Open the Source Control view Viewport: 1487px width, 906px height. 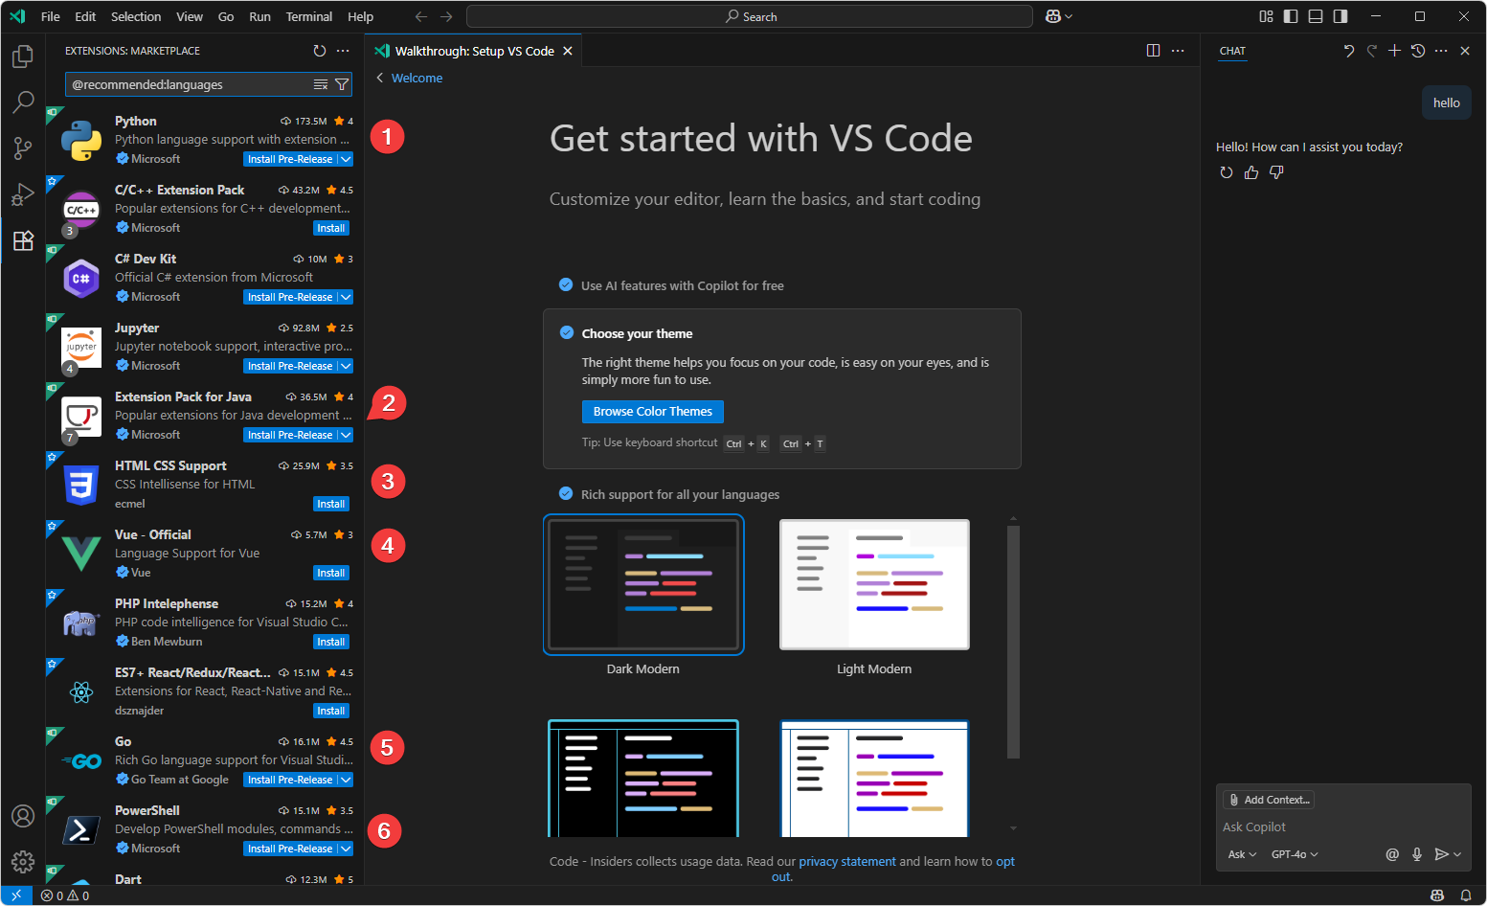pyautogui.click(x=23, y=147)
